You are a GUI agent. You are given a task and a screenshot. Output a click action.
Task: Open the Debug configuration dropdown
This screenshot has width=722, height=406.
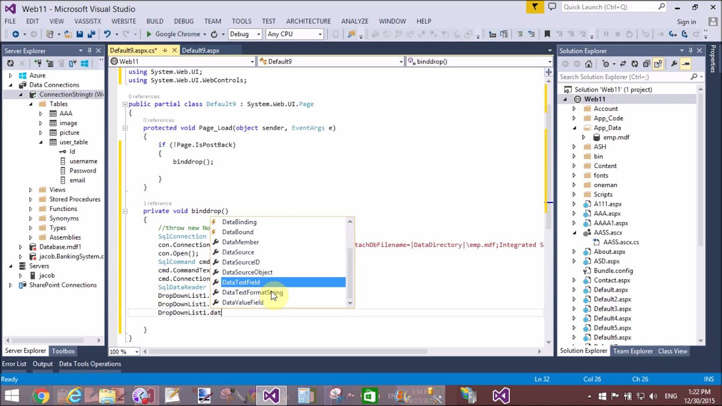click(x=245, y=34)
